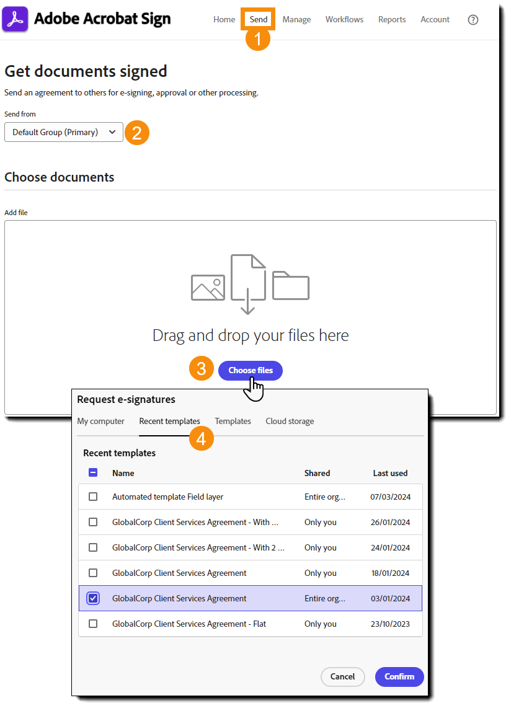506x703 pixels.
Task: Open the help question mark icon
Action: [473, 20]
